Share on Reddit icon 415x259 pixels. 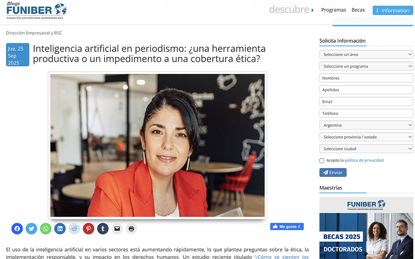(74, 229)
